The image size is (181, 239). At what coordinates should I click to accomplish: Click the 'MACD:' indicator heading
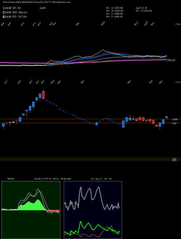[10, 179]
